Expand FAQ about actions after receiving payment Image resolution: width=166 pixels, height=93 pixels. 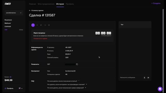click(x=63, y=81)
